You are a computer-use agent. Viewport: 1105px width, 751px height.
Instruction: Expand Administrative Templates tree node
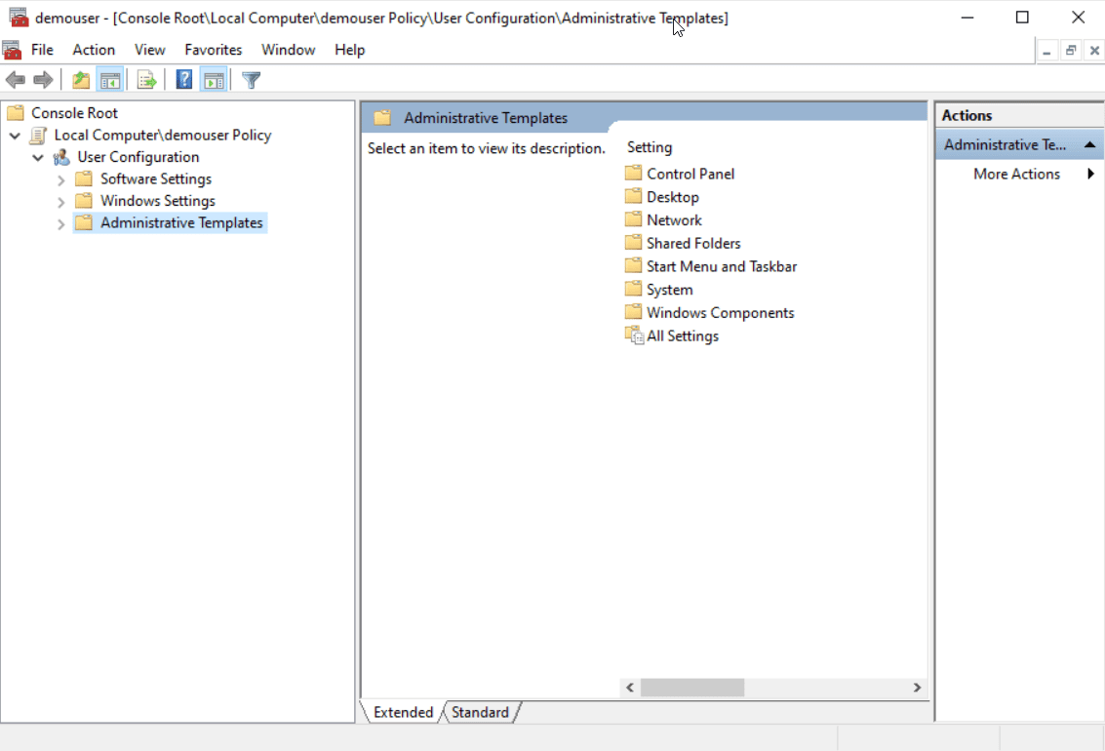pos(61,224)
